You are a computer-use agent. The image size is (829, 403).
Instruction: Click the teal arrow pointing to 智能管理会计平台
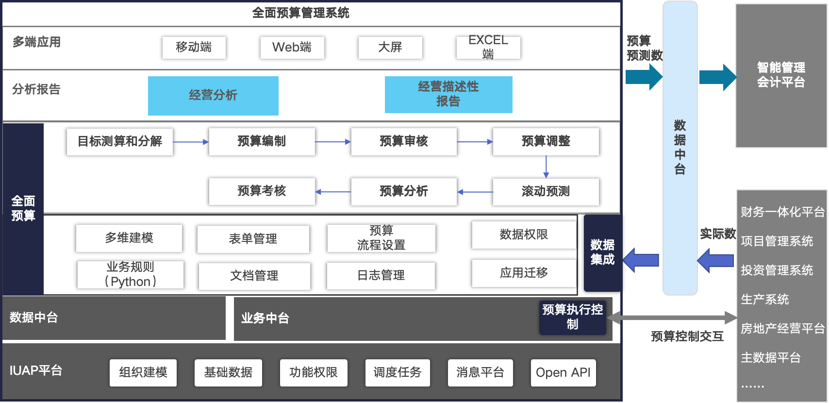pyautogui.click(x=717, y=77)
